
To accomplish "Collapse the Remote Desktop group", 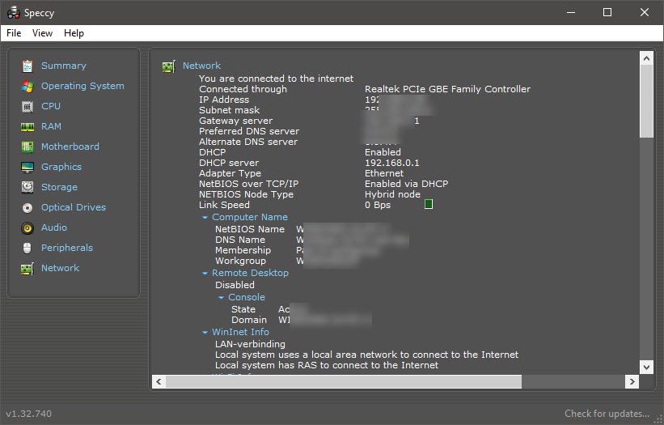I will coord(205,274).
